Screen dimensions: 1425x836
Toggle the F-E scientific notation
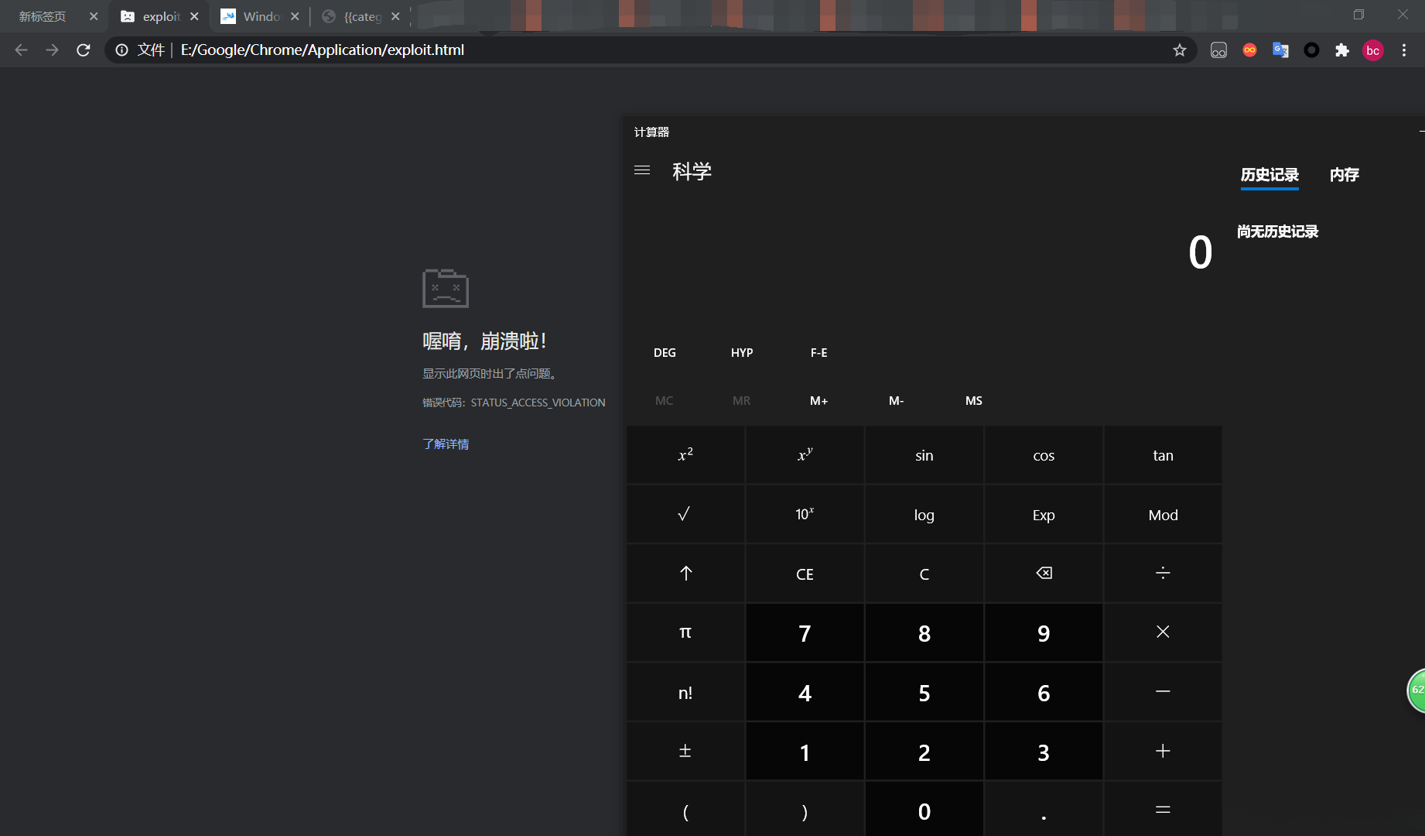(818, 353)
